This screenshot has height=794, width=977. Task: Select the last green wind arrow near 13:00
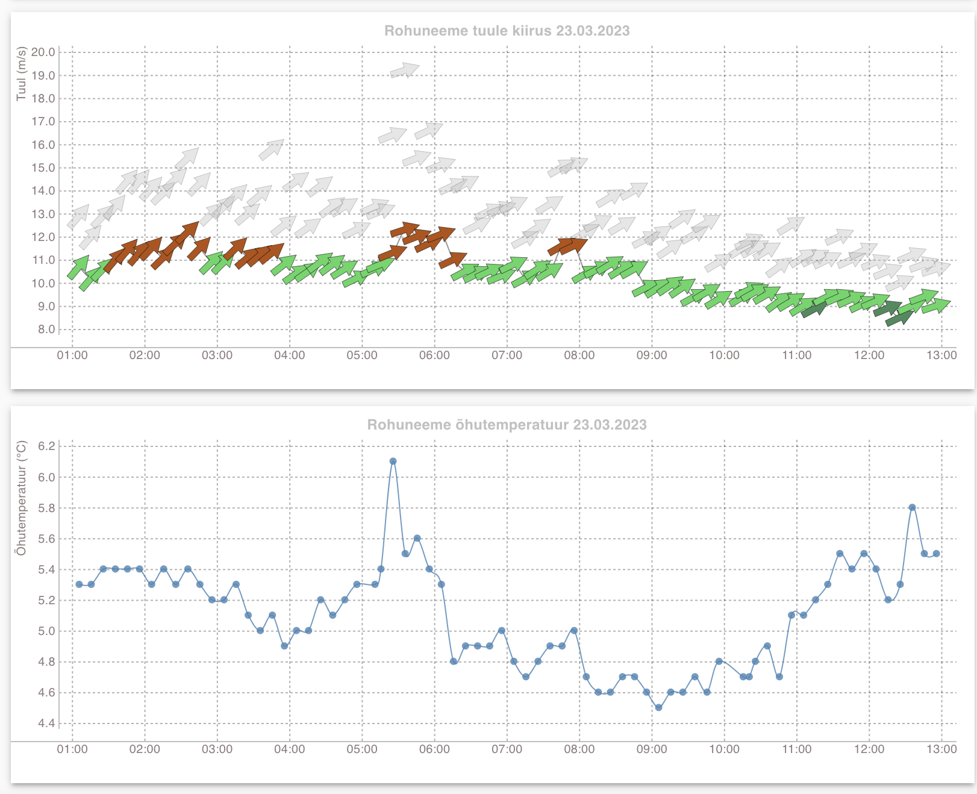click(935, 306)
